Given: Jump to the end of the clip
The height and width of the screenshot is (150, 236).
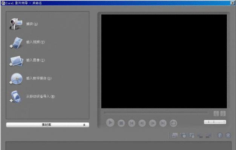Looking at the screenshot, I should [x=163, y=123].
